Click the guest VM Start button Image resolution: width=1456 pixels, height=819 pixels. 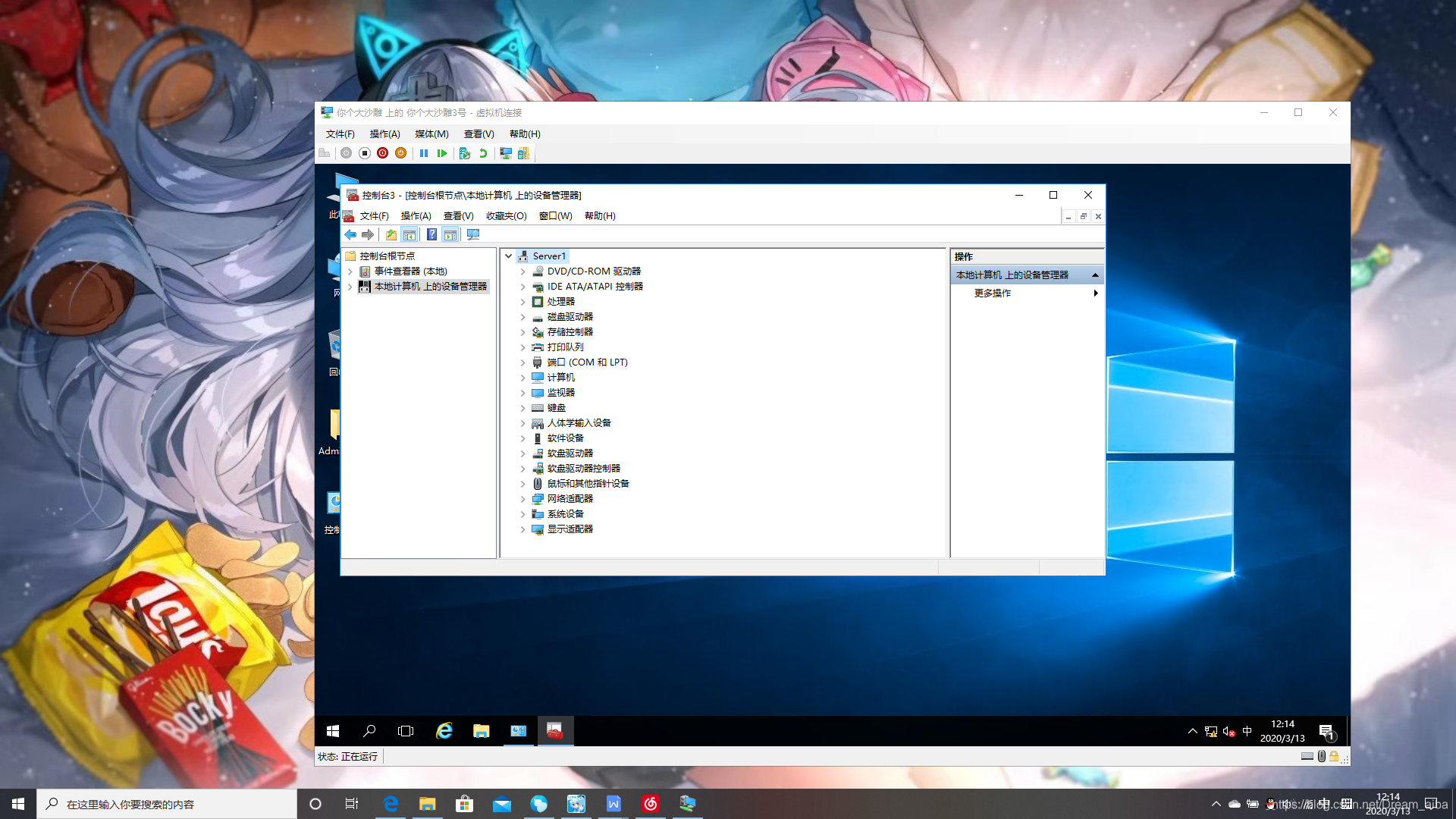332,731
